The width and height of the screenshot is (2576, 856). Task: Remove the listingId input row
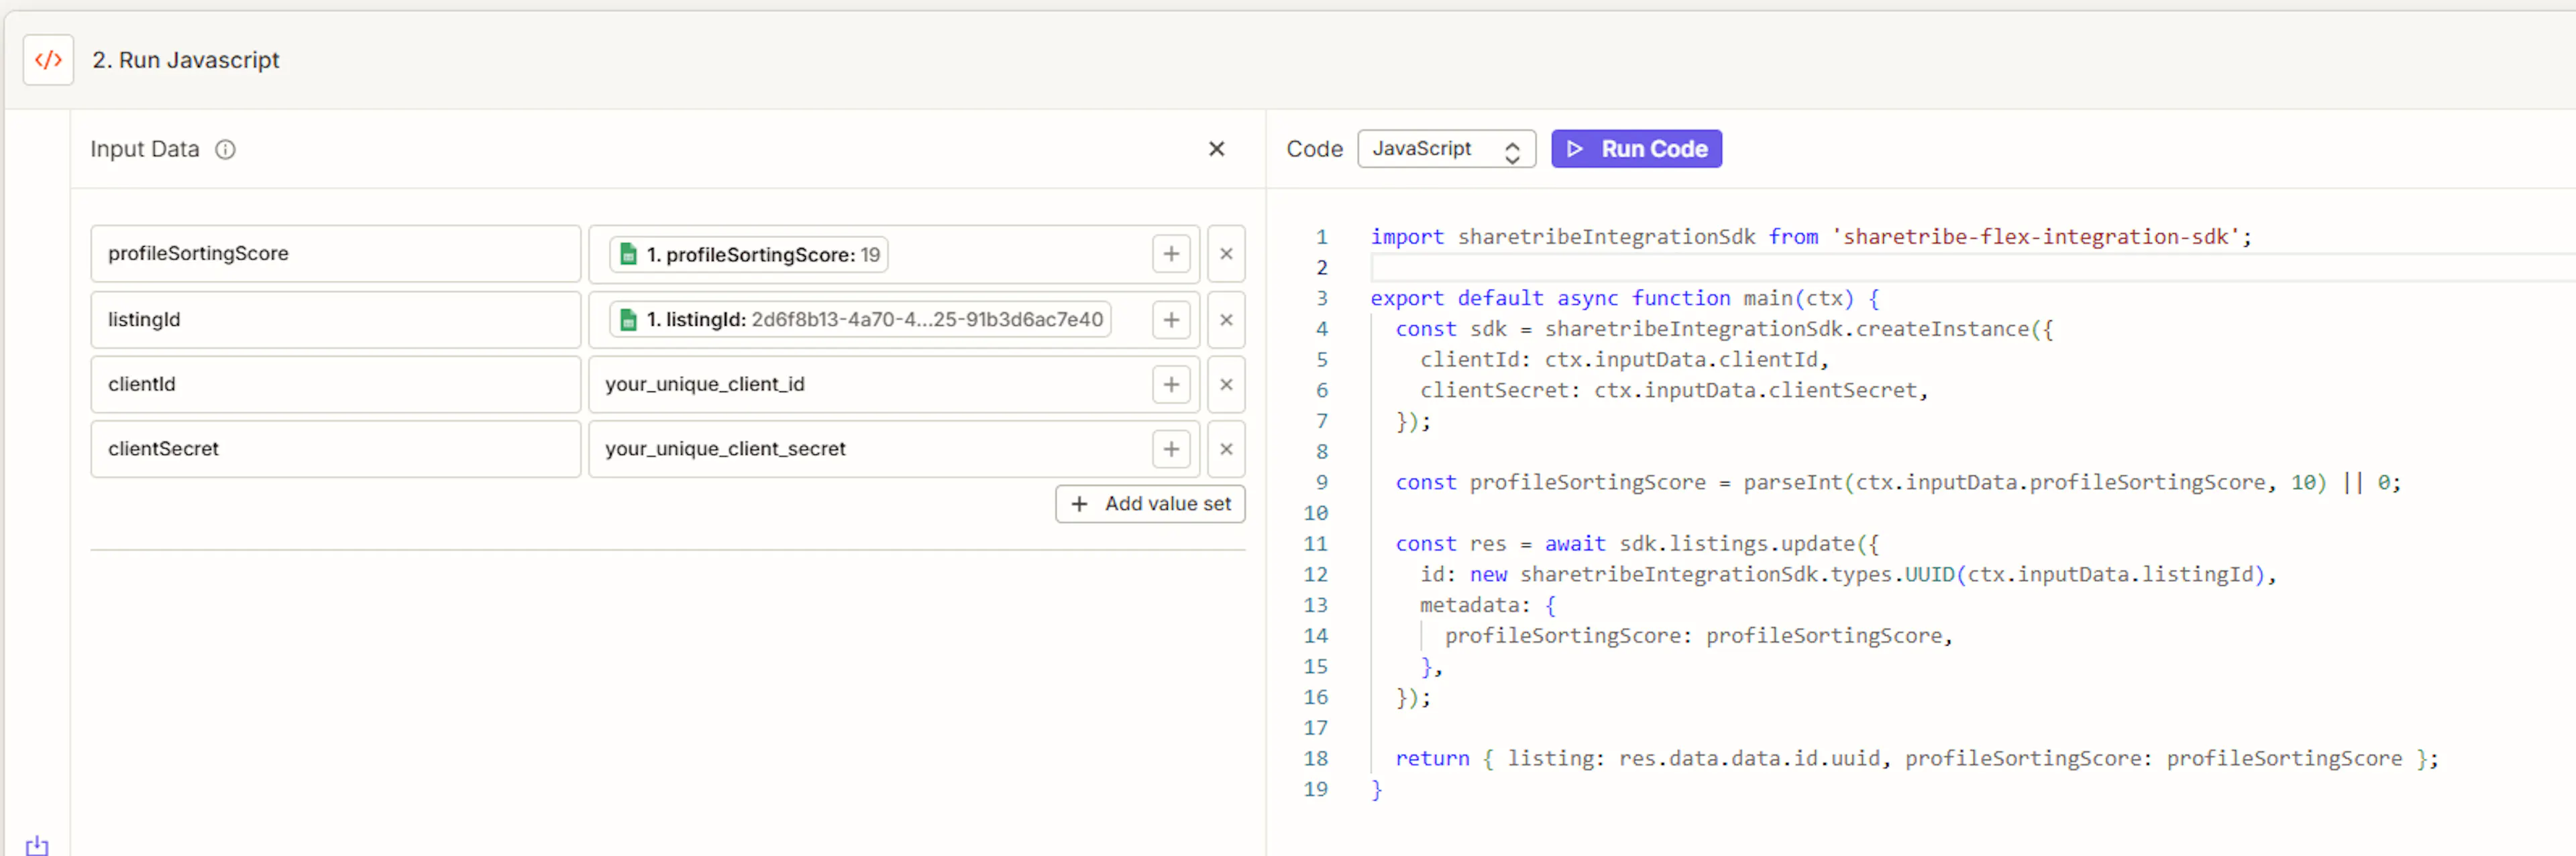click(1226, 320)
